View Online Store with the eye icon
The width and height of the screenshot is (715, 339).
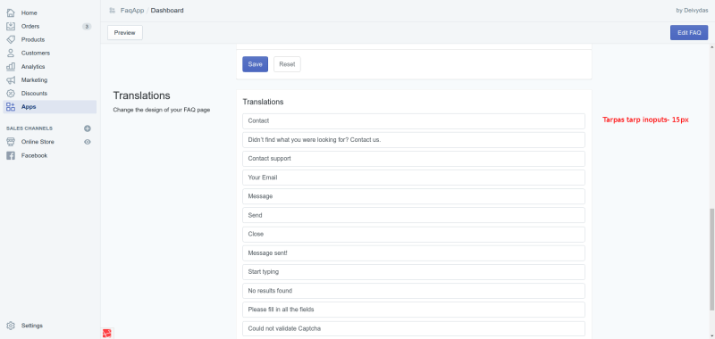click(88, 142)
